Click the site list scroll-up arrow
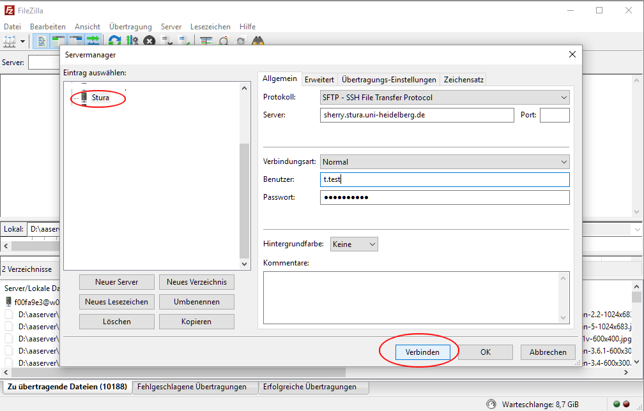 pyautogui.click(x=244, y=88)
